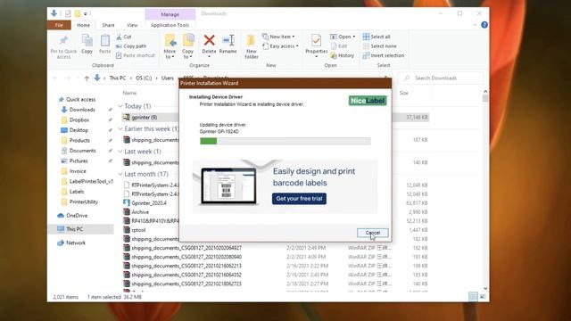Switch to the Share ribbon tab
Screen dimensions: 571x321
[108, 25]
